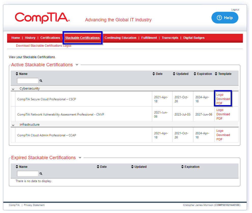Collapse the Cybersecurity group
Image resolution: width=252 pixels, height=213 pixels.
(x=13, y=89)
